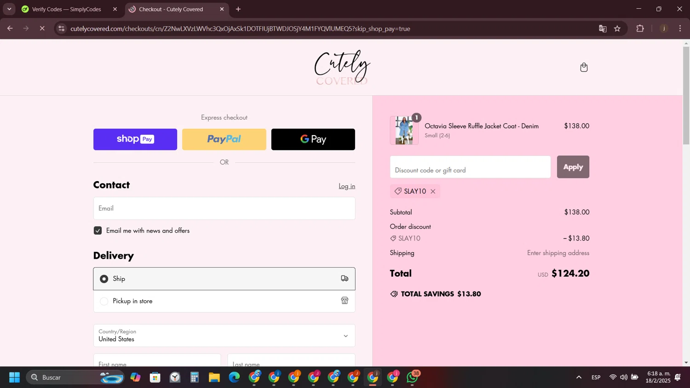Launch Microsoft Edge from taskbar
This screenshot has width=690, height=388.
coord(234,377)
